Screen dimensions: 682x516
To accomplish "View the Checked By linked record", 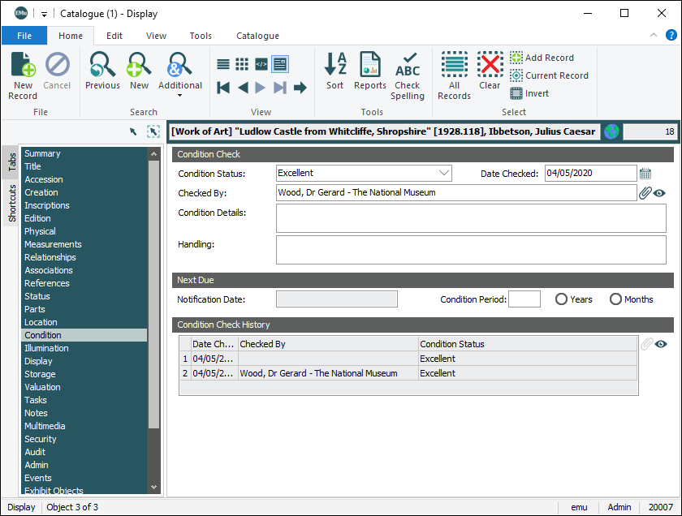I will click(x=660, y=193).
